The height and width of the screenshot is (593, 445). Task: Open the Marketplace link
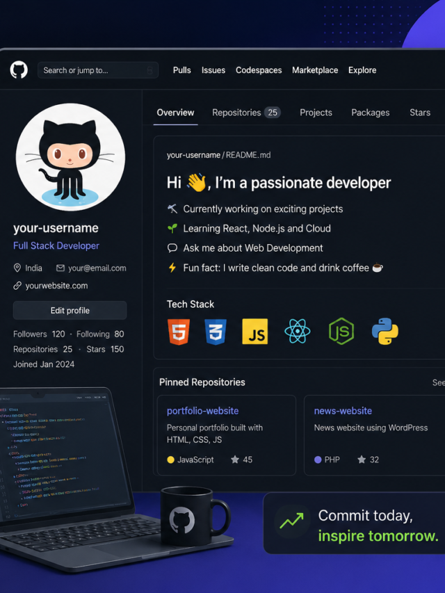[x=315, y=70]
